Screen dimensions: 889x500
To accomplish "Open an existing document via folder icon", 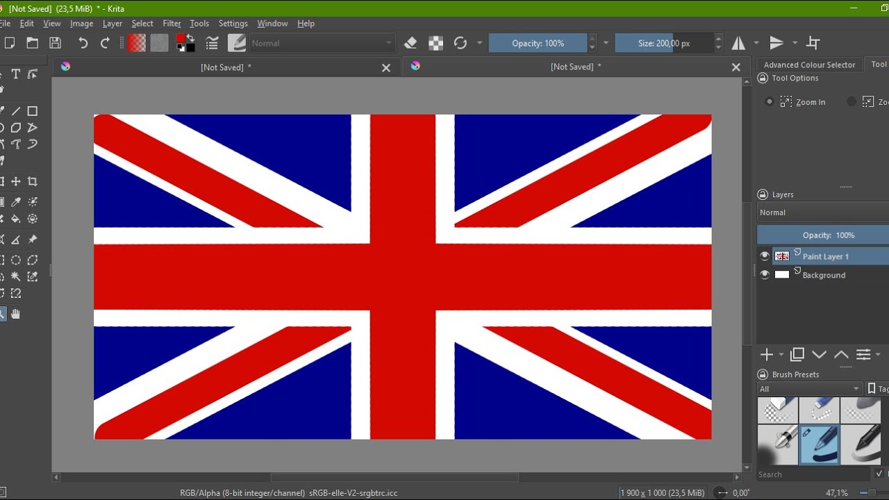I will click(33, 43).
